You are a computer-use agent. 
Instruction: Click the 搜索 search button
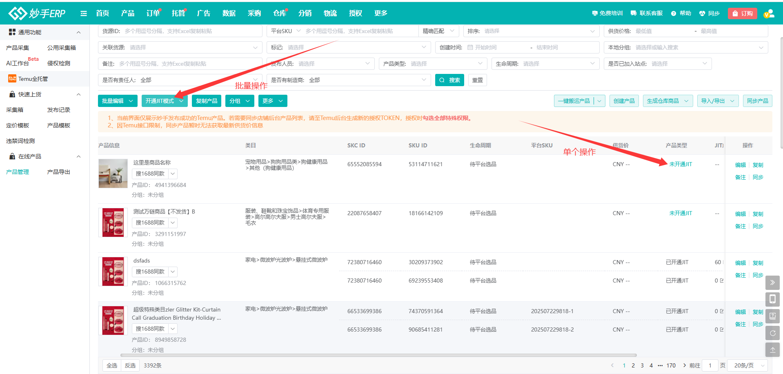click(x=450, y=80)
